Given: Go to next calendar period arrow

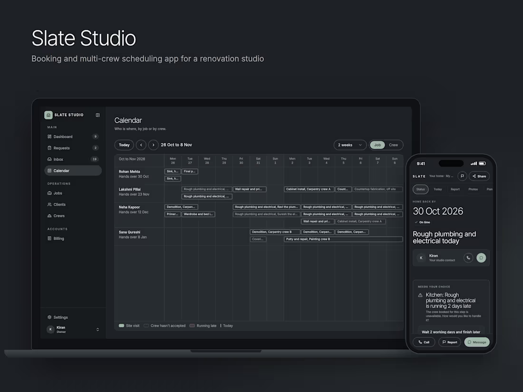Looking at the screenshot, I should [x=154, y=145].
